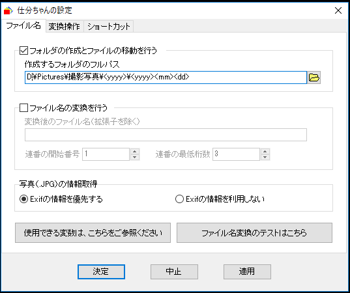This screenshot has width=350, height=293.
Task: Click the 写真(.JPG)の情報取得 group label
Action: [59, 184]
